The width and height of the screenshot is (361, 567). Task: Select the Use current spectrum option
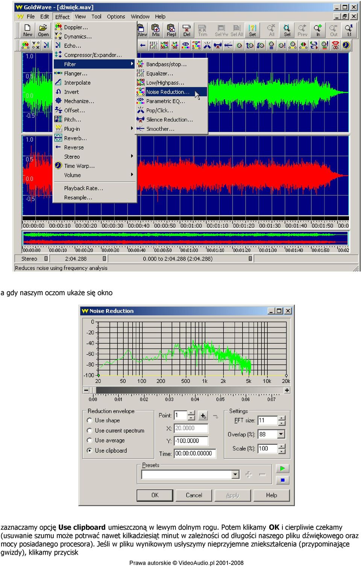[115, 431]
